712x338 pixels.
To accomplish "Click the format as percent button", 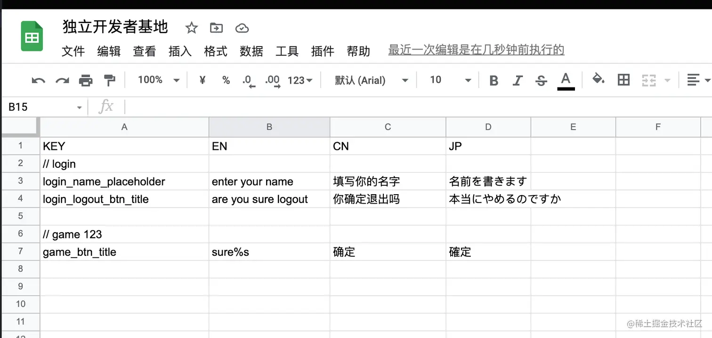I will point(226,80).
